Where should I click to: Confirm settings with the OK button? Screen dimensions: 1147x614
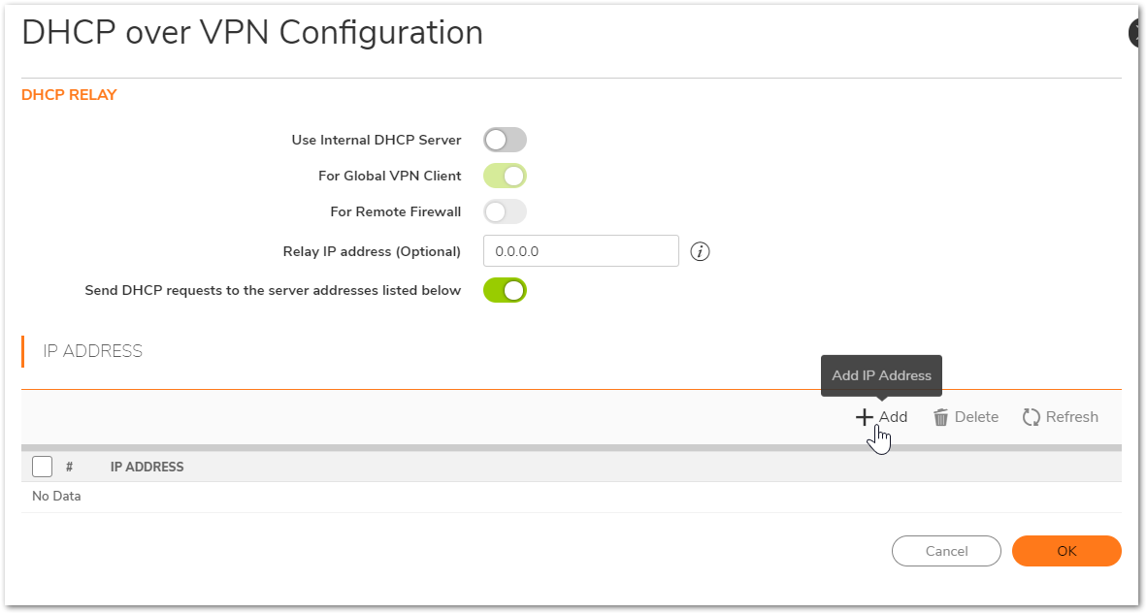pos(1066,551)
